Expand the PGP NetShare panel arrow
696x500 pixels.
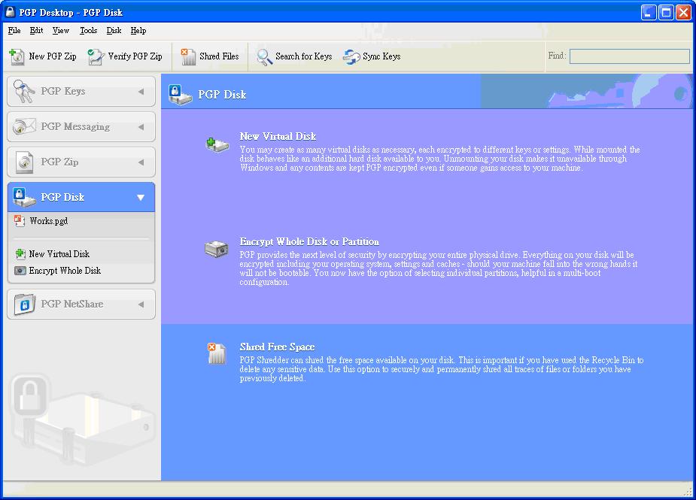141,305
